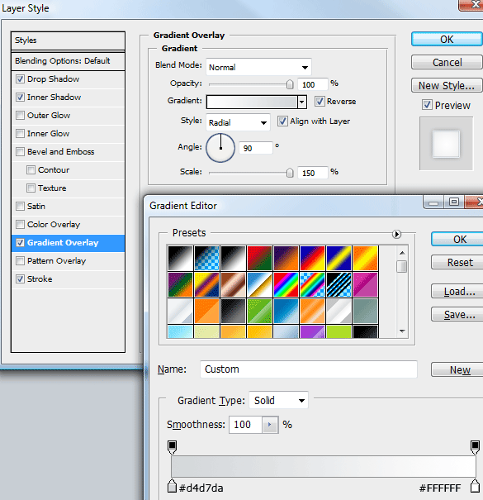Click the right opacity stop above the gradient bar

pos(475,447)
